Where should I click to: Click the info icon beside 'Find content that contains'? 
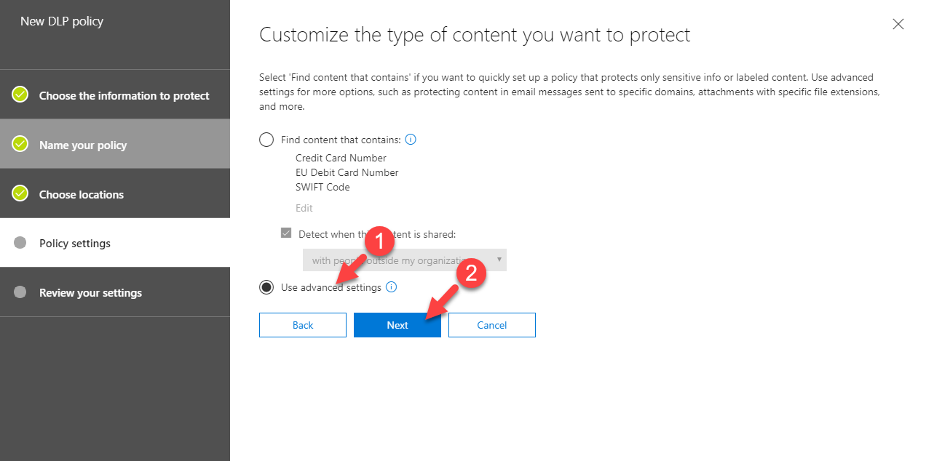pyautogui.click(x=411, y=140)
